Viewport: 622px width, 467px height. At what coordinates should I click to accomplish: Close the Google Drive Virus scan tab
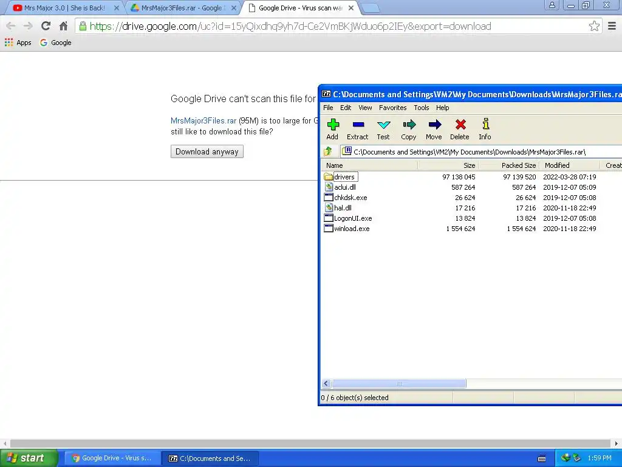pyautogui.click(x=351, y=7)
